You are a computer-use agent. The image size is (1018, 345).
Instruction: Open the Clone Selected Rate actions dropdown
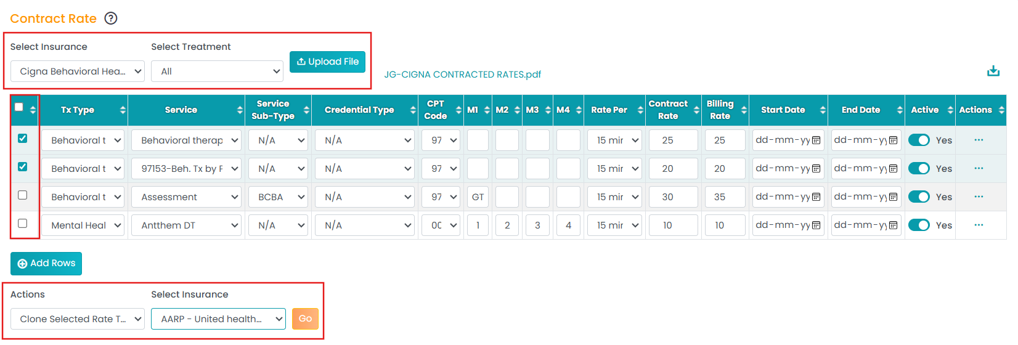[78, 319]
